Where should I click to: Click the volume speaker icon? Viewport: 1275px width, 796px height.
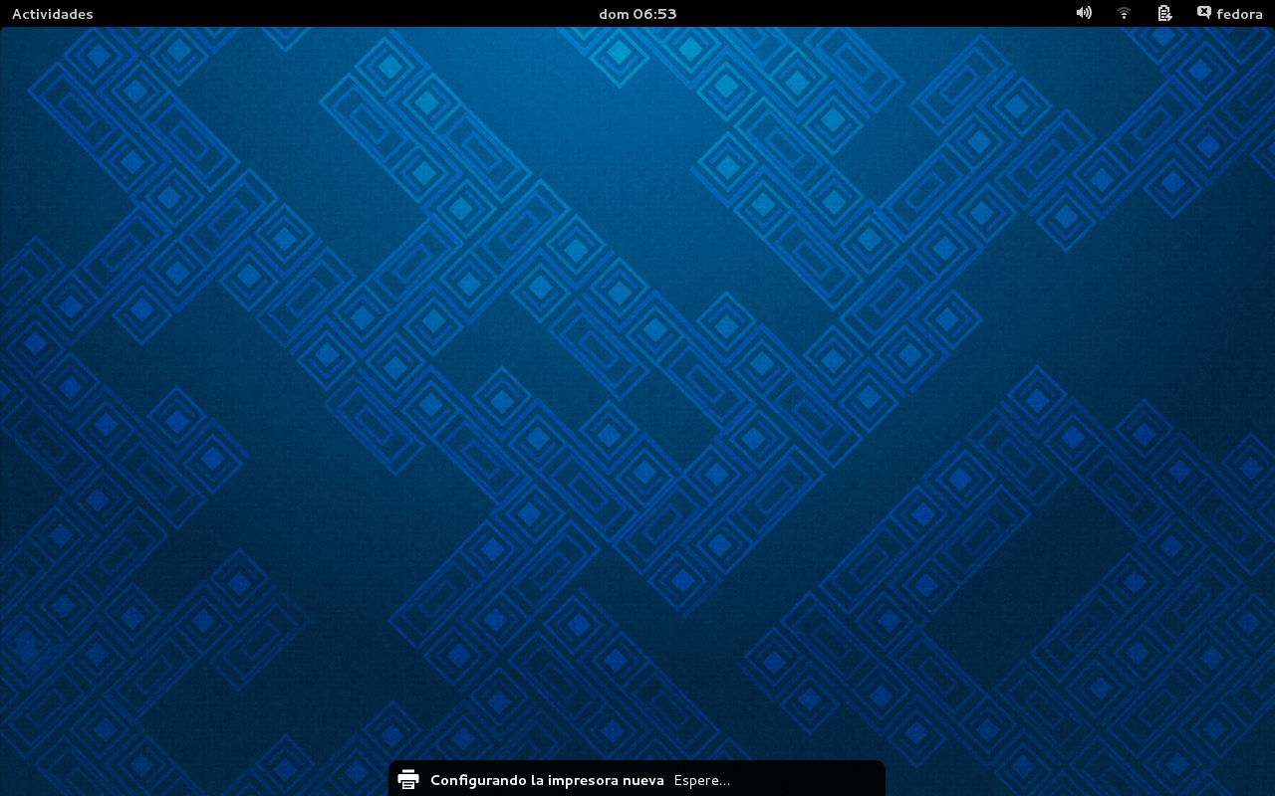(1084, 13)
